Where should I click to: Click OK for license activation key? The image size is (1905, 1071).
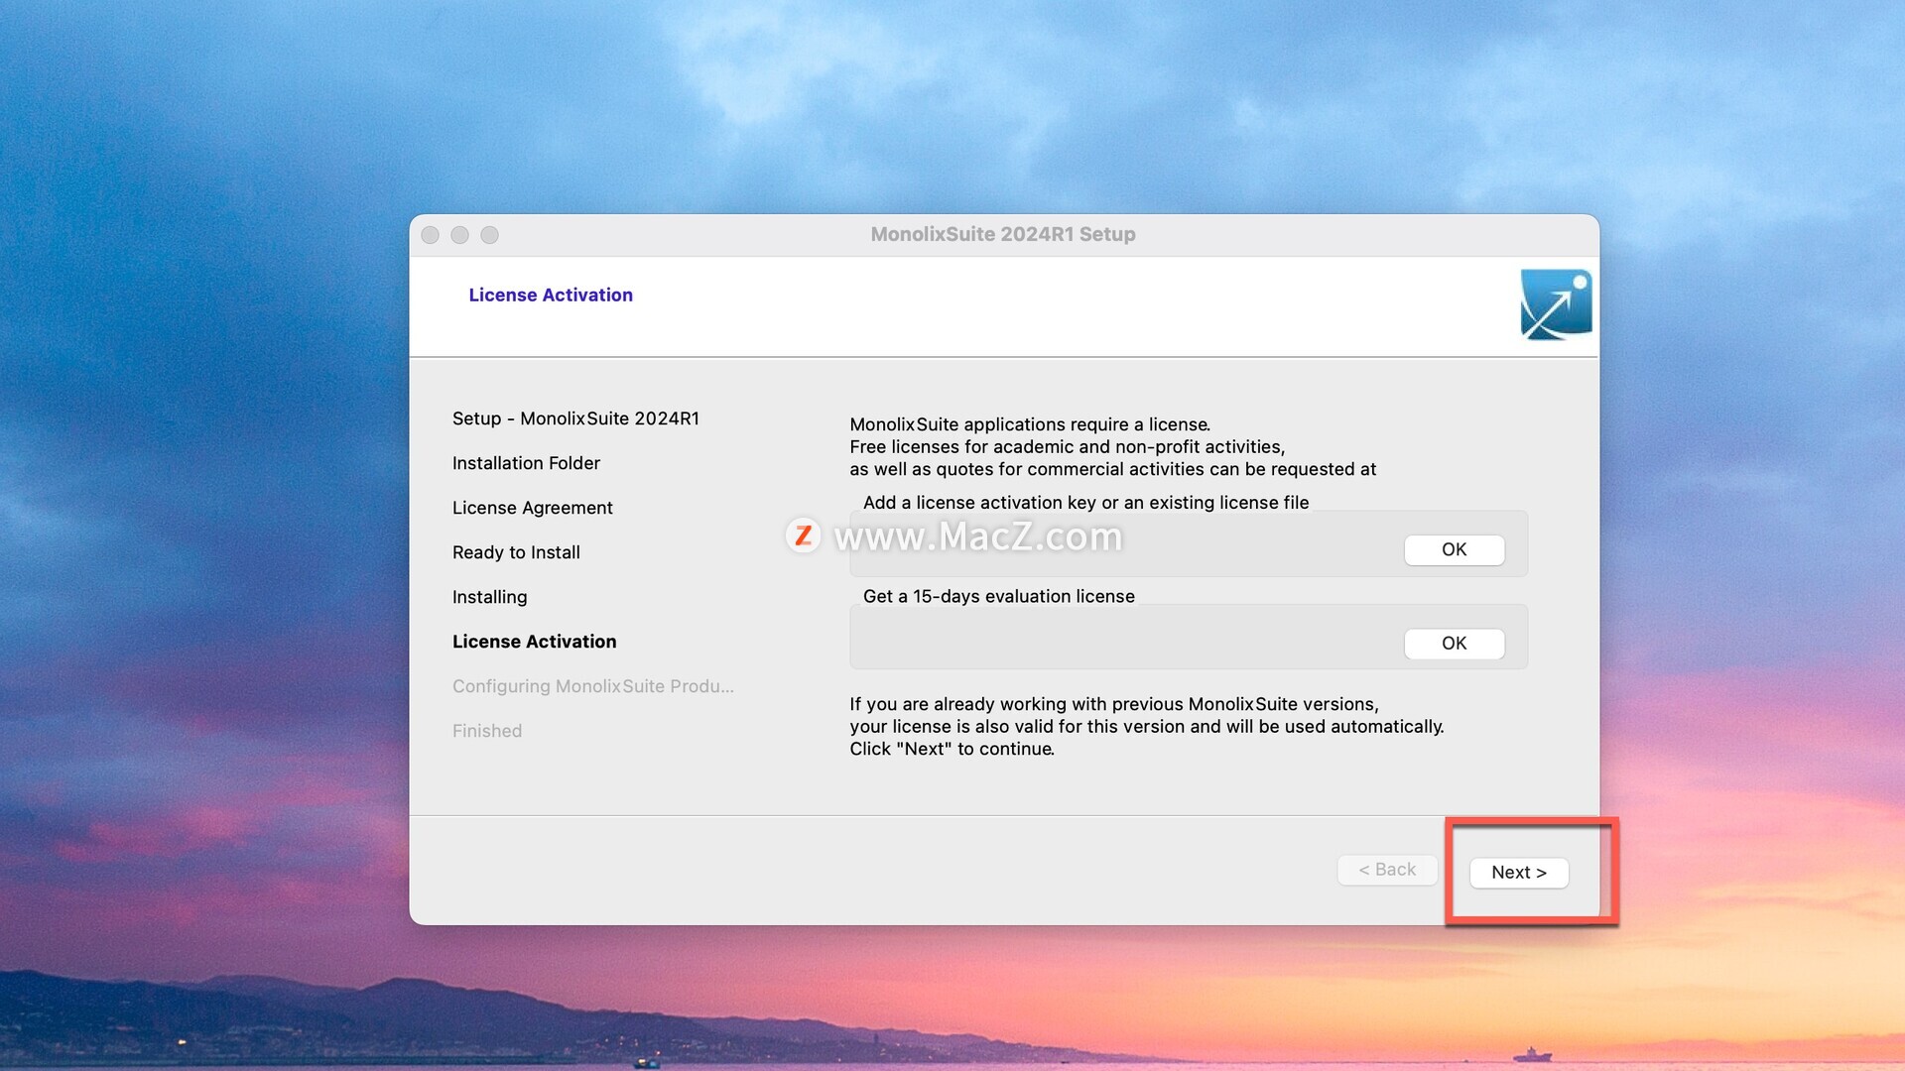click(x=1454, y=549)
